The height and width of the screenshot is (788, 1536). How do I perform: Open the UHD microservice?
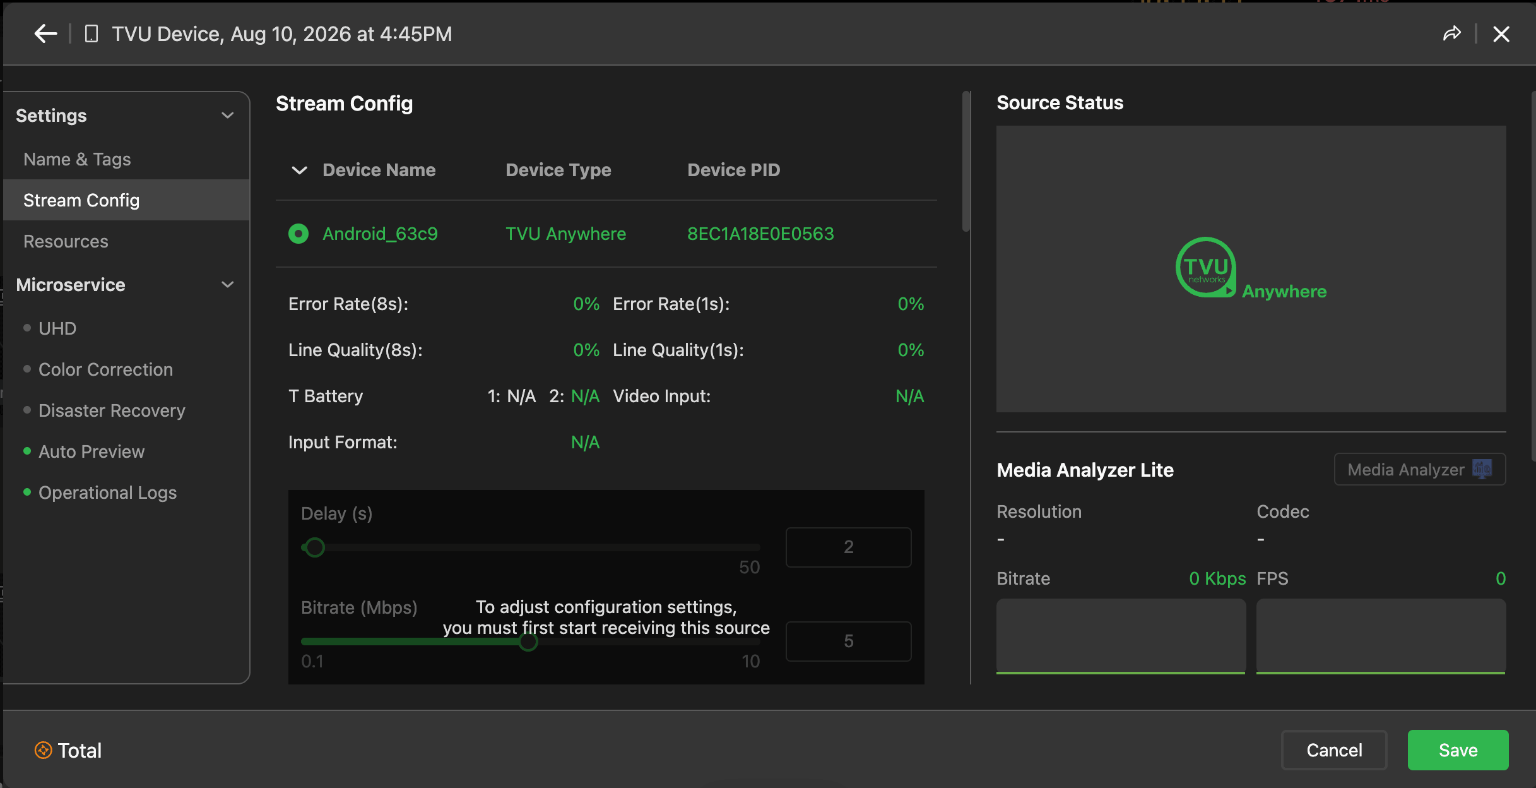pyautogui.click(x=57, y=328)
